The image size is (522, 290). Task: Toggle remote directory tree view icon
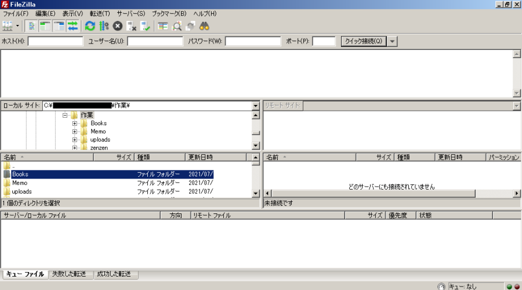pyautogui.click(x=59, y=26)
